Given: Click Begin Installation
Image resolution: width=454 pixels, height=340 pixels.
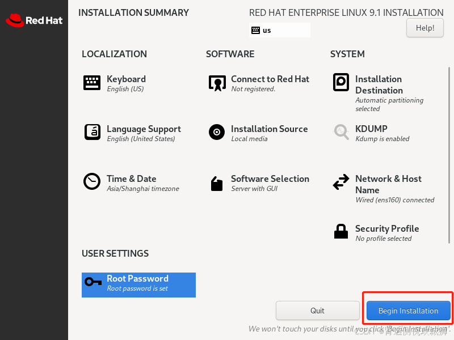Looking at the screenshot, I should coord(408,311).
